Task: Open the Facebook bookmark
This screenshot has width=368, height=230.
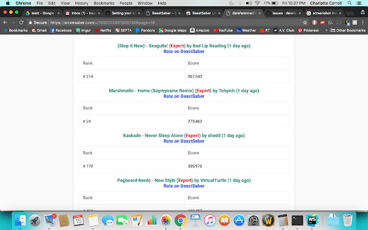Action: 61,30
